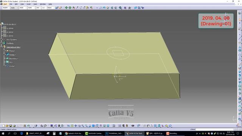The width and height of the screenshot is (242, 136).
Task: Click the Formula f(x) icon
Action: pos(42,126)
